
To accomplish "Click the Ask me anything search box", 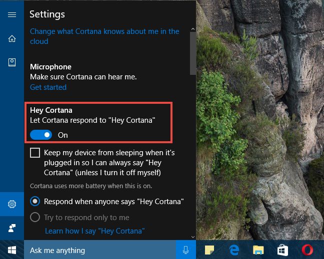I will tap(100, 250).
